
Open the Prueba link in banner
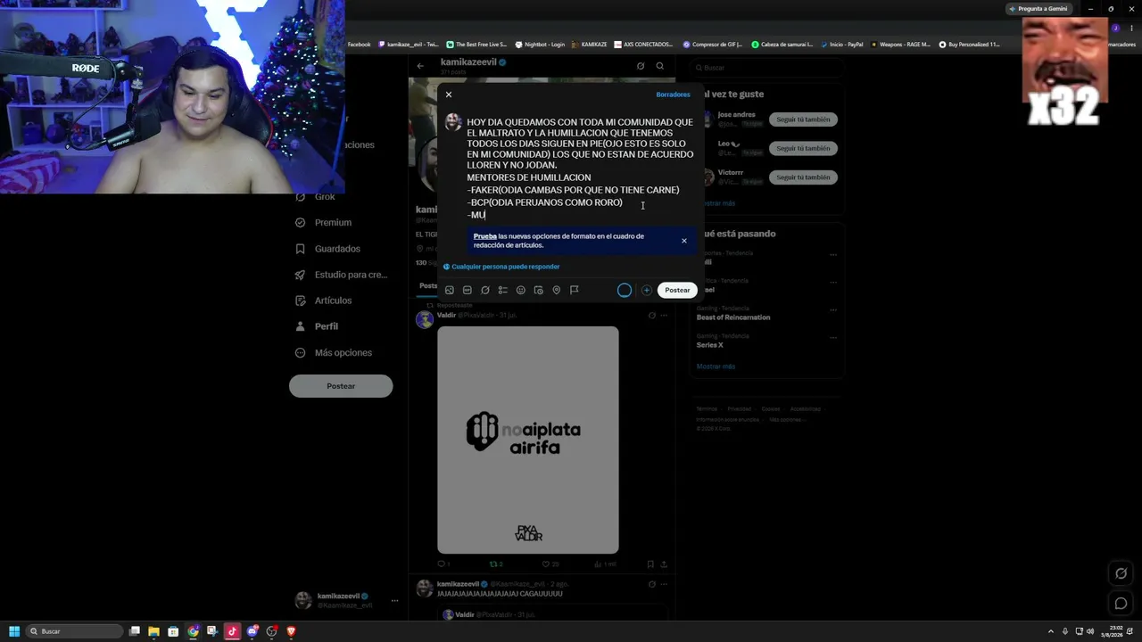coord(484,236)
